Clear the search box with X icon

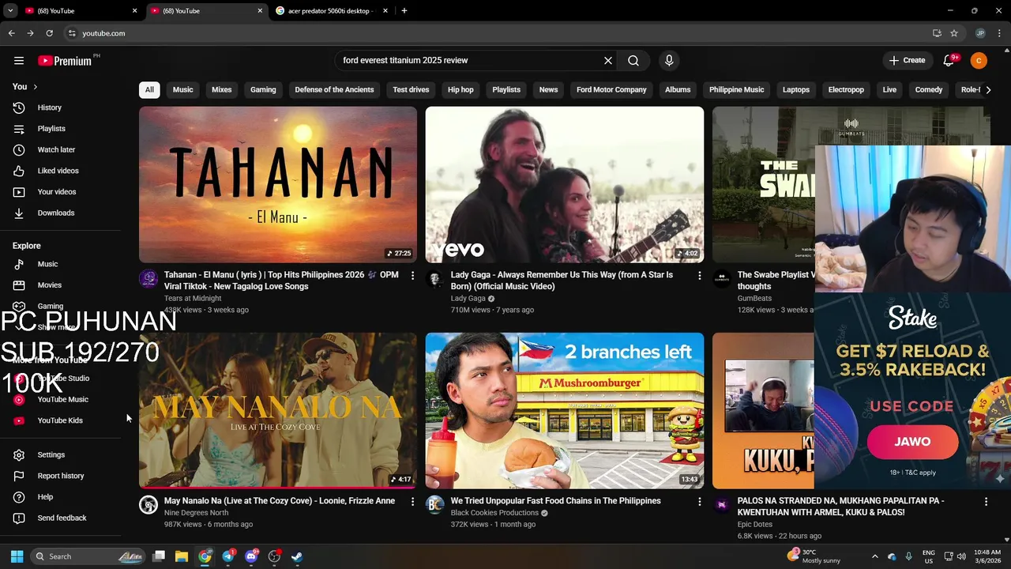(608, 61)
